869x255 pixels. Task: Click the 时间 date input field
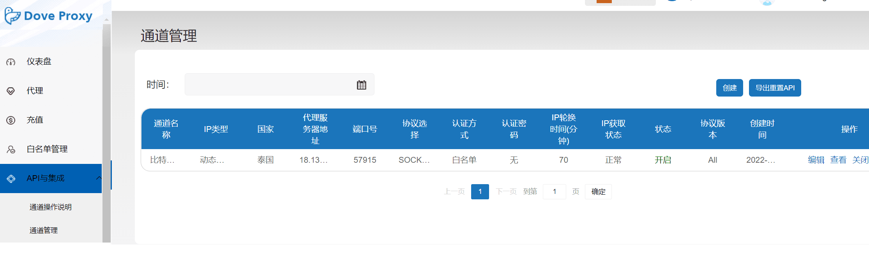[269, 84]
